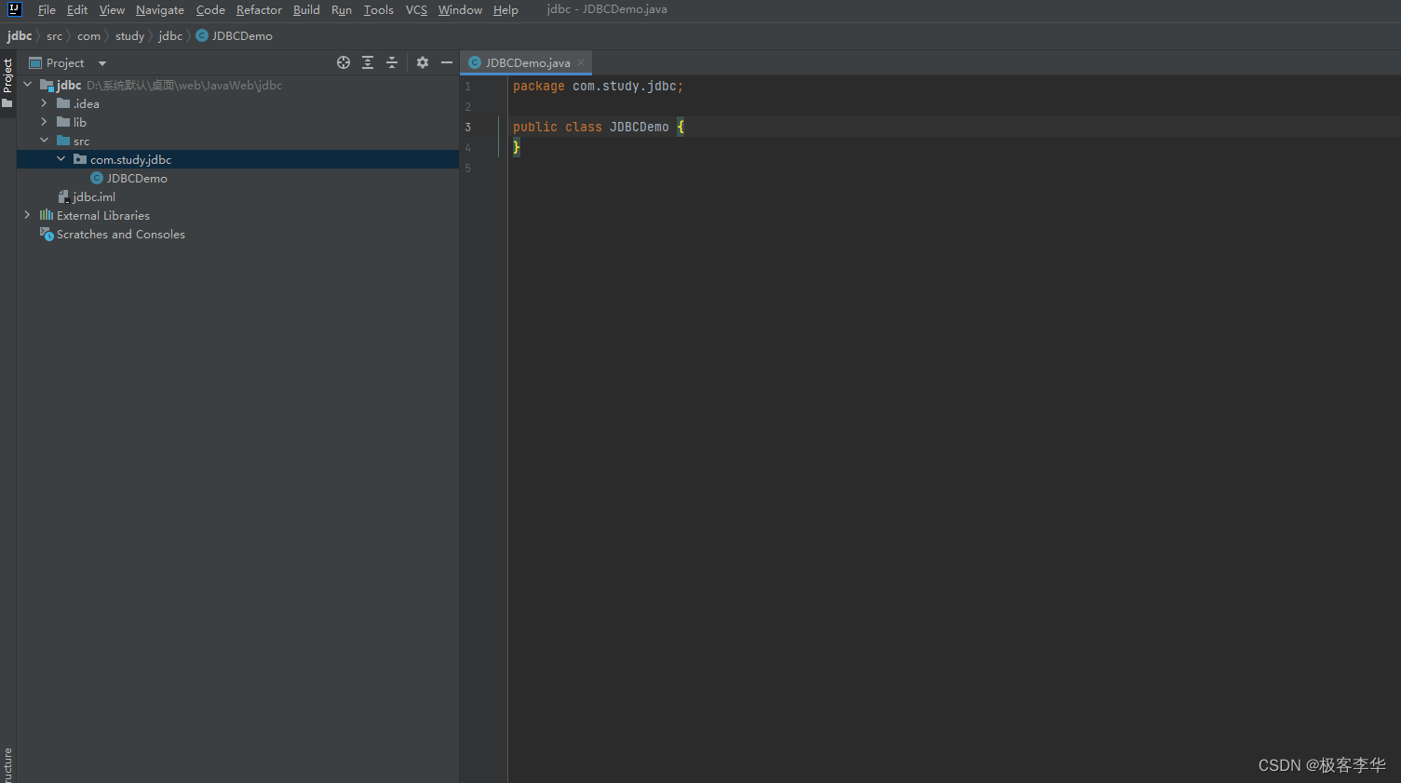The width and height of the screenshot is (1401, 783).
Task: Click study in breadcrumb bar
Action: (129, 35)
